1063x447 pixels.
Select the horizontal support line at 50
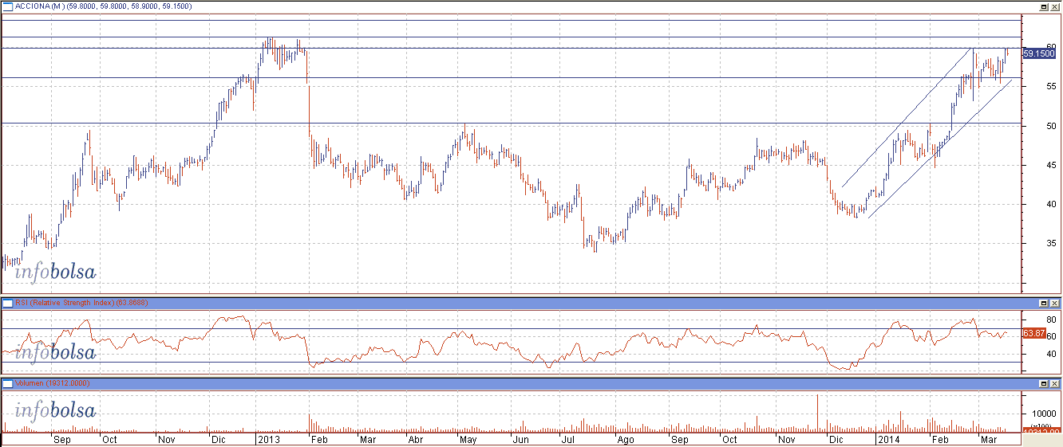tap(559, 124)
